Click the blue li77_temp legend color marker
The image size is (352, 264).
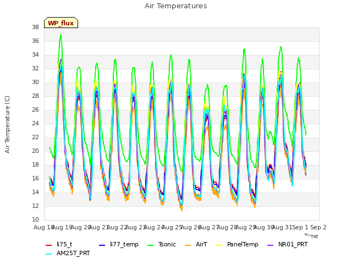(x=102, y=245)
